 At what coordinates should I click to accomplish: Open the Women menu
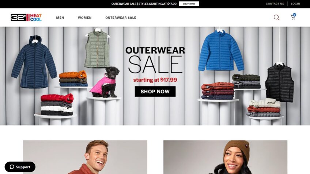click(x=84, y=18)
